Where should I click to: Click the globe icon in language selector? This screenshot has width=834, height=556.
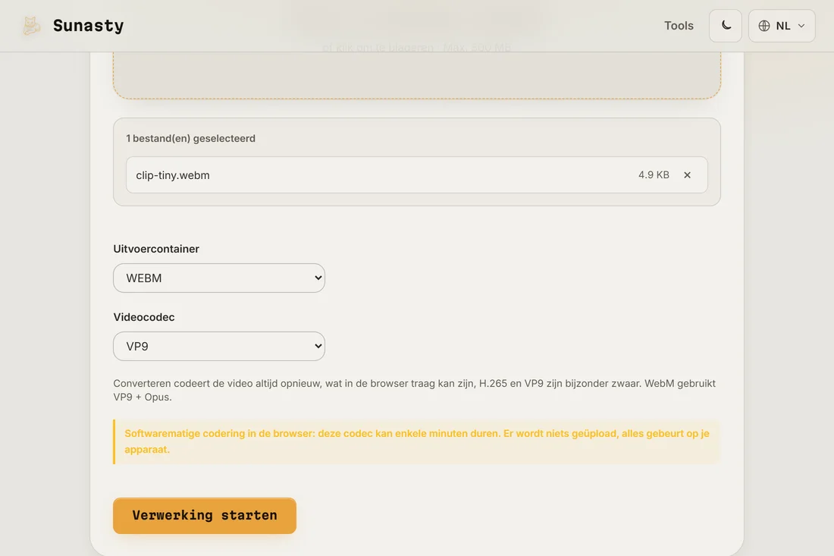click(x=764, y=26)
